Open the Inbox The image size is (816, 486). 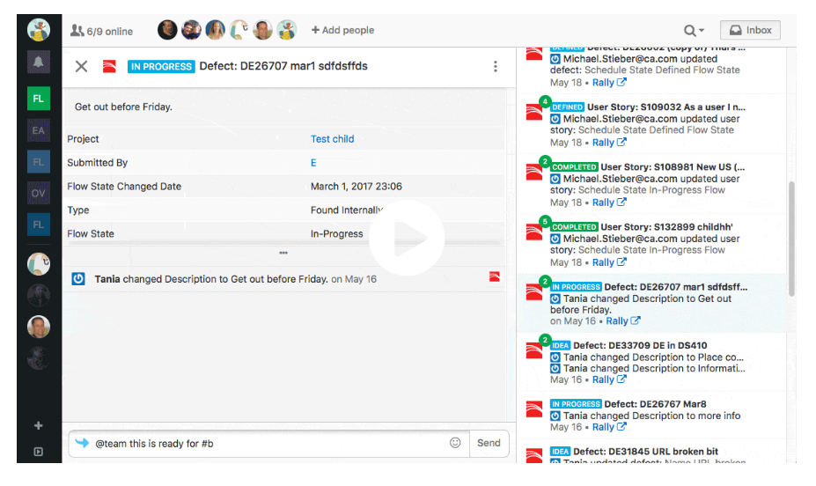click(750, 30)
